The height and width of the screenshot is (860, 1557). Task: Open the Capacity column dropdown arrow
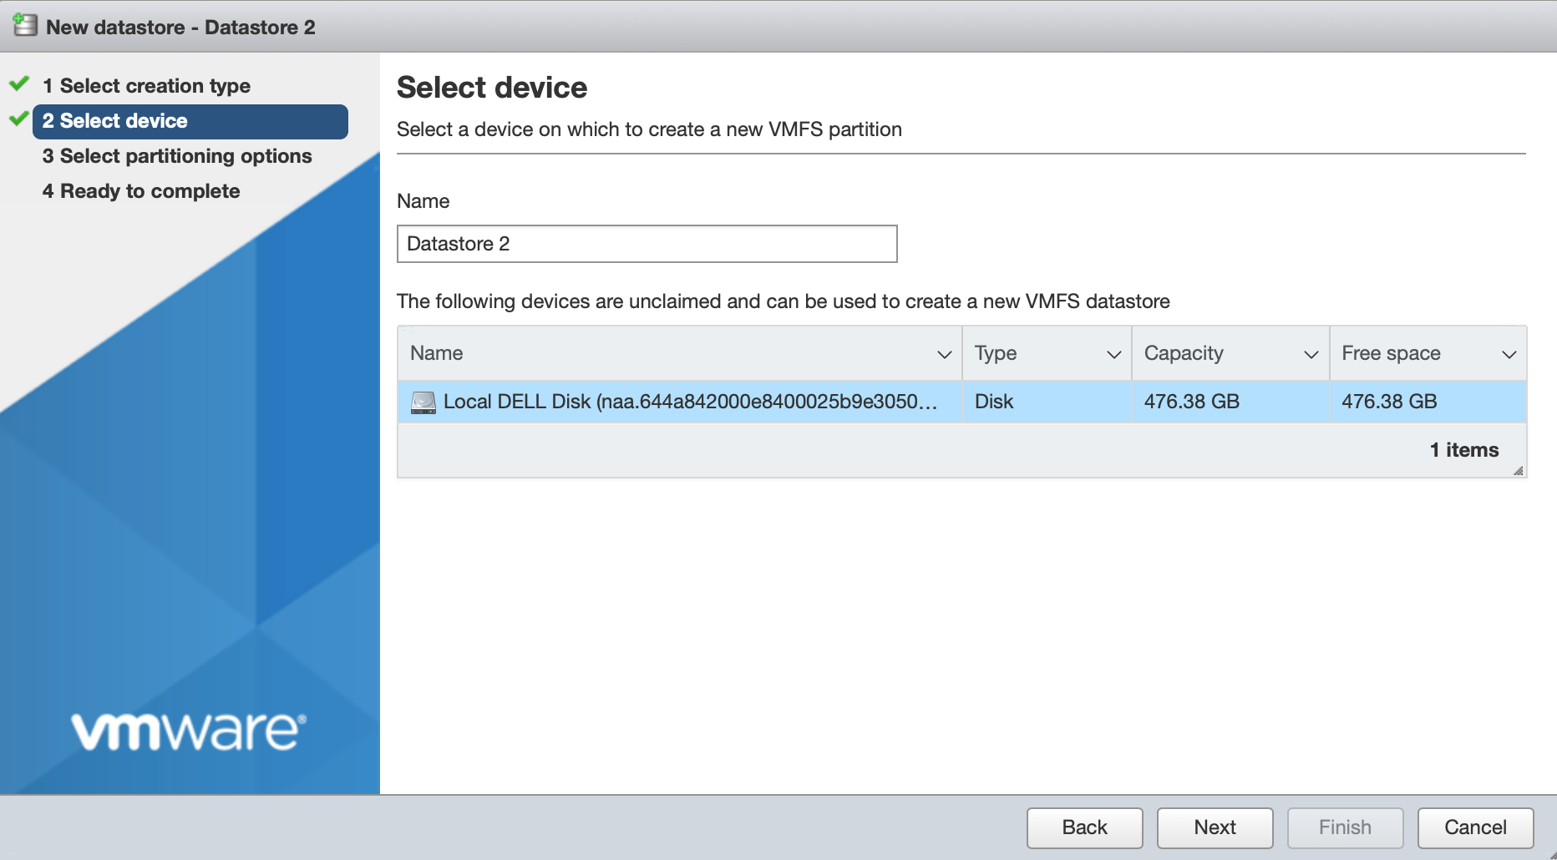(x=1311, y=354)
